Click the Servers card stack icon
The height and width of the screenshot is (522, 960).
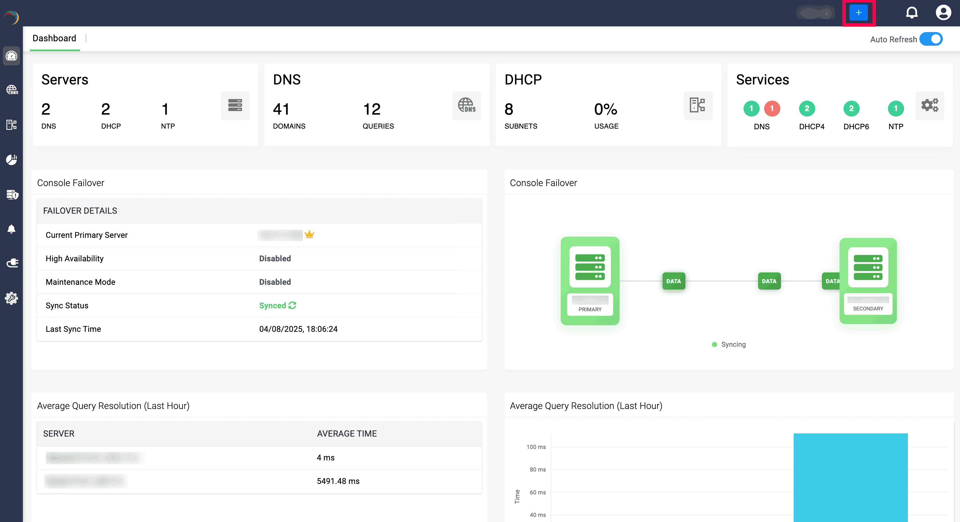[x=235, y=105]
